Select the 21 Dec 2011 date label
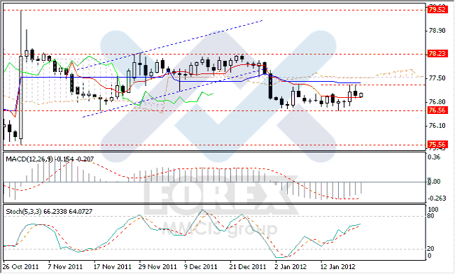 coord(248,267)
